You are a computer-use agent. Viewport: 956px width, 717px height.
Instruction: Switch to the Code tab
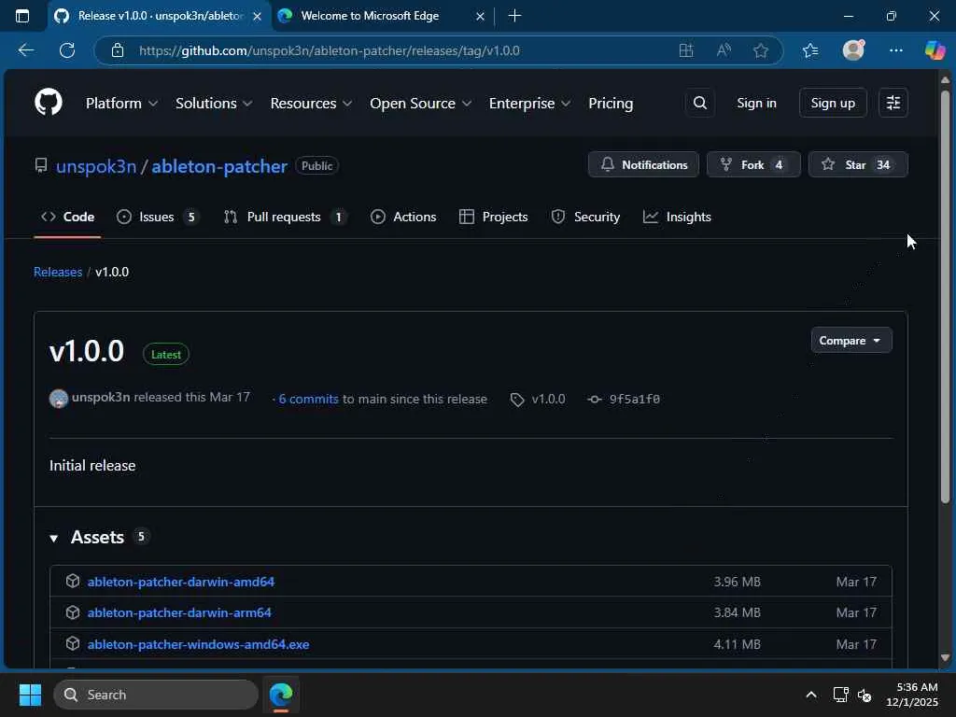67,217
